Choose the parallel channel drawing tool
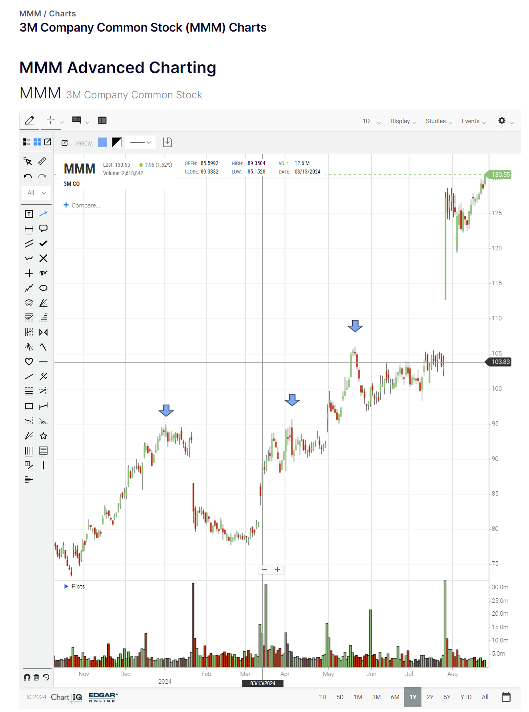 [x=29, y=243]
